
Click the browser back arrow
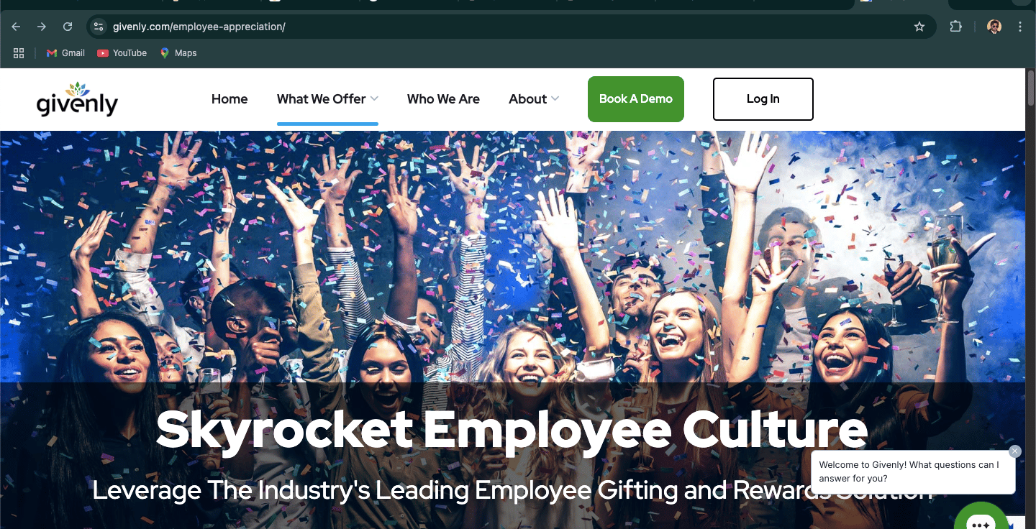click(16, 27)
